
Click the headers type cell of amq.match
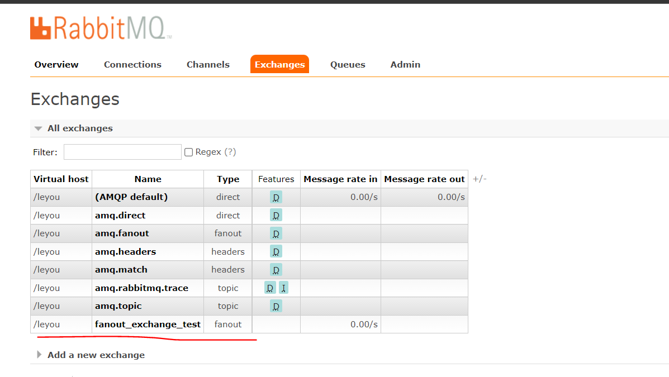point(228,270)
